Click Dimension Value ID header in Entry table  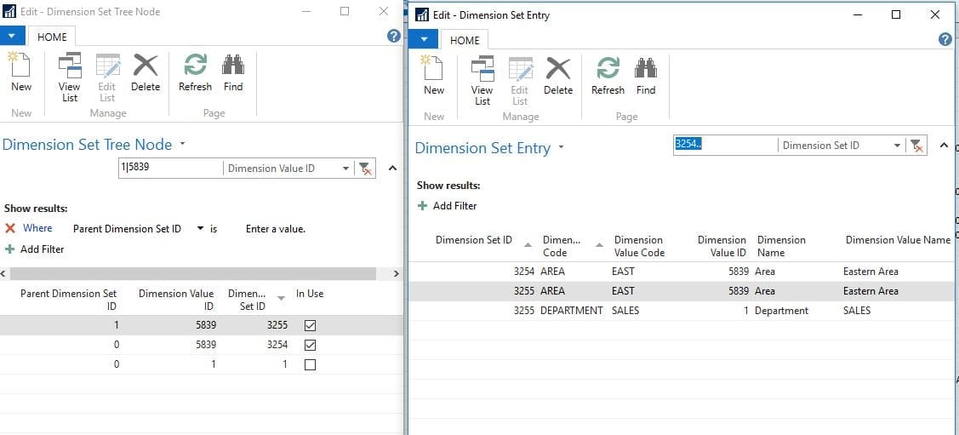pyautogui.click(x=722, y=246)
